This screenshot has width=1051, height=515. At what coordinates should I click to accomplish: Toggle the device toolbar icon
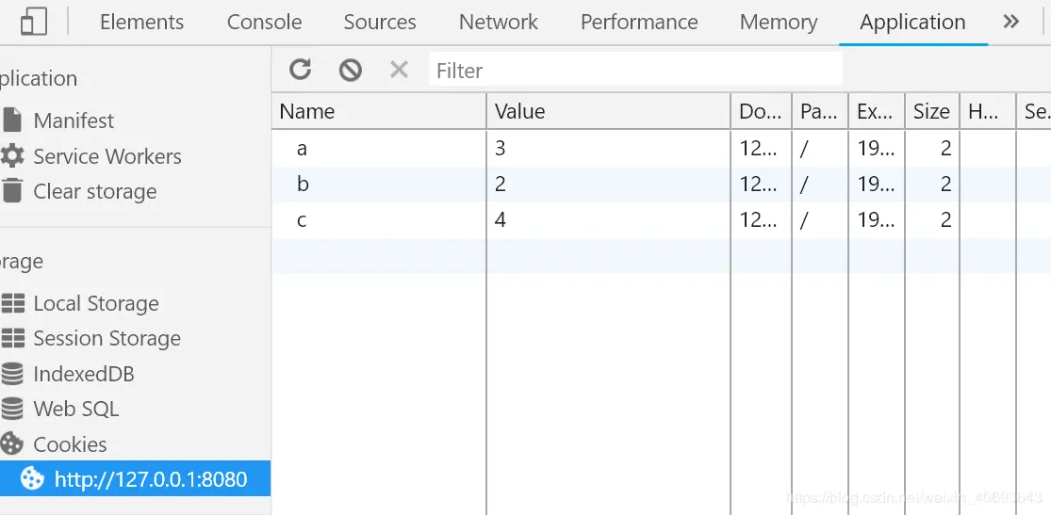pos(34,22)
